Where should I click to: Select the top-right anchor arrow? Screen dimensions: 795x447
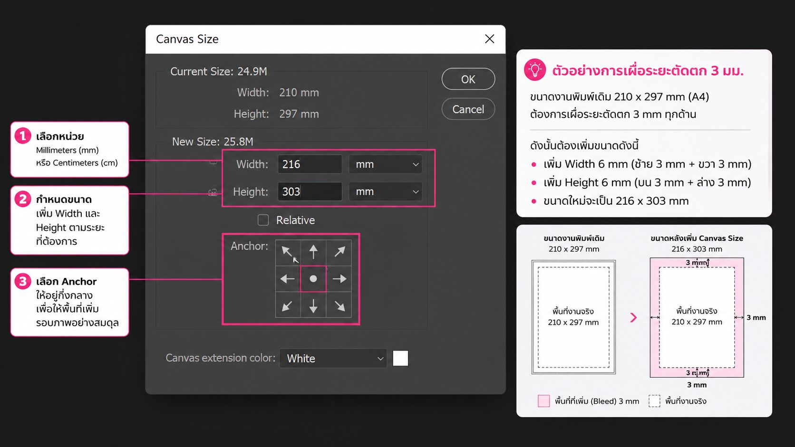coord(339,253)
